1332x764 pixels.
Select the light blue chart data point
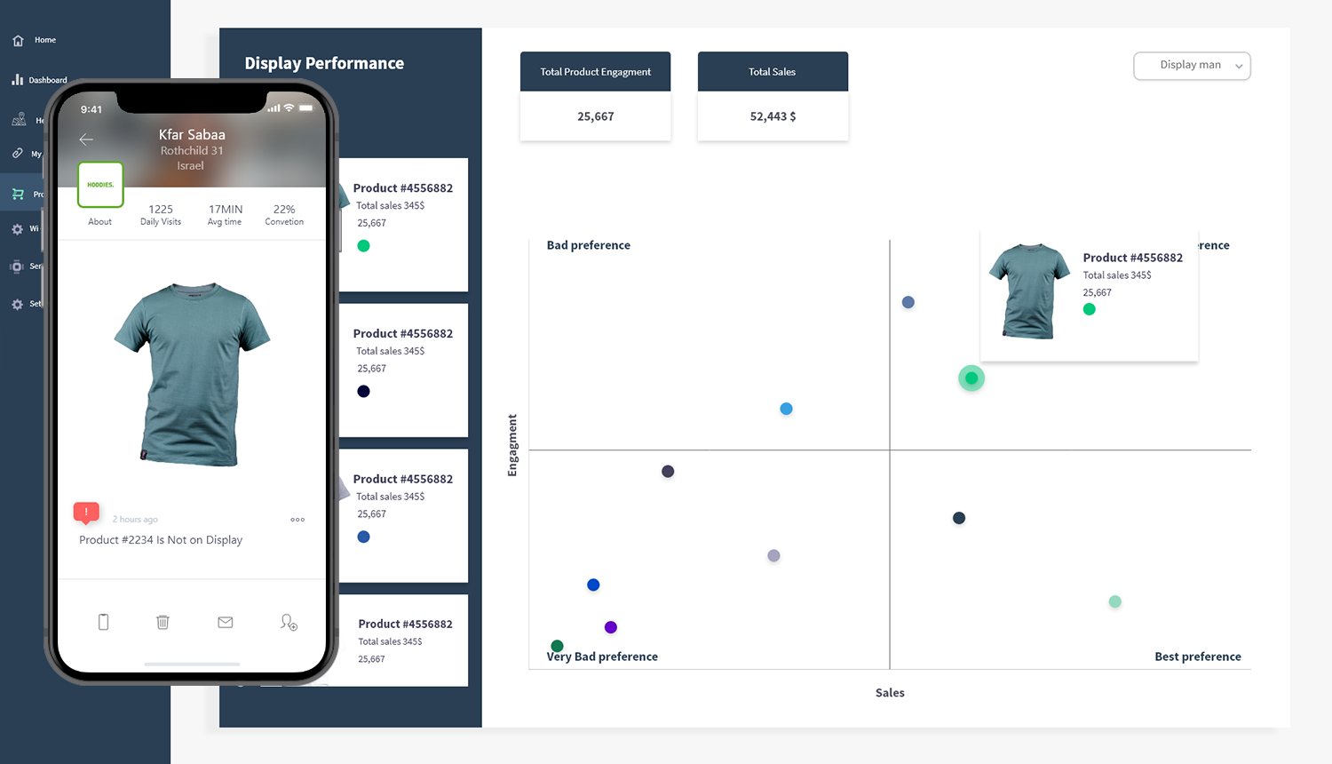[x=786, y=409]
